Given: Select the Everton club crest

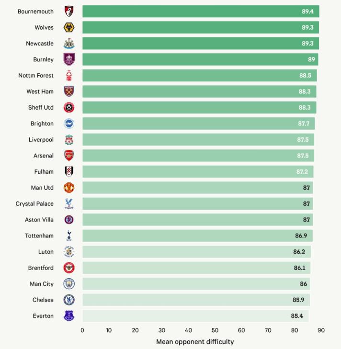Looking at the screenshot, I should [69, 316].
